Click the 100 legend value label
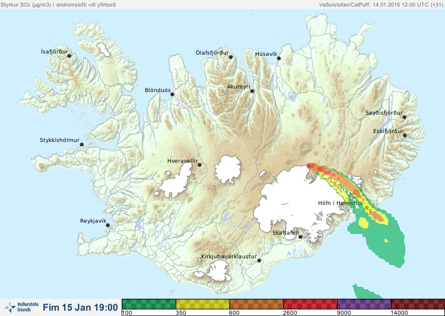Viewport: 445px width, 316px height. point(127,313)
